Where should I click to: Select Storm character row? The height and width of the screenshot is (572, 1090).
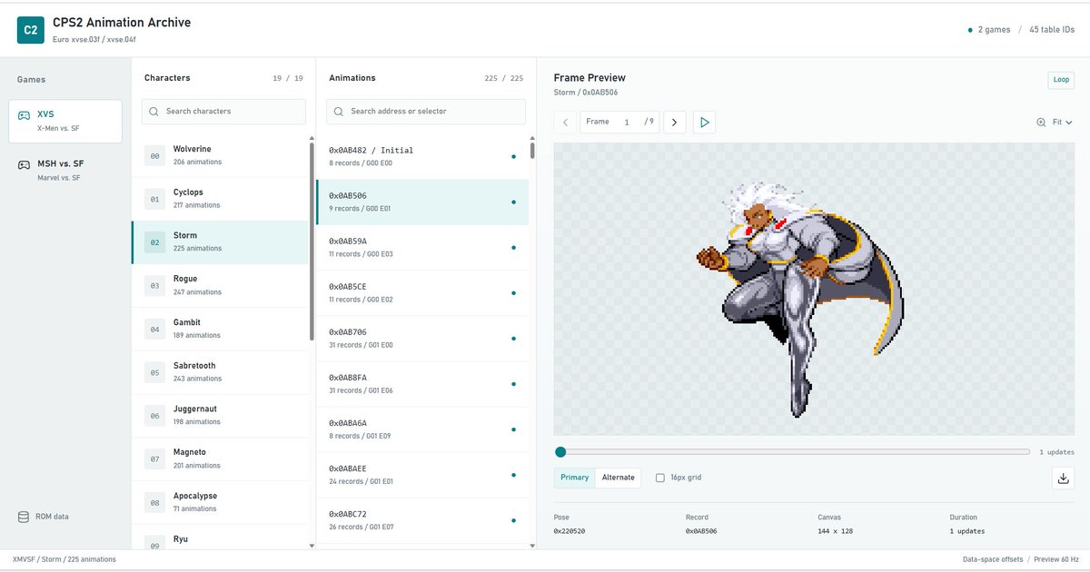222,242
